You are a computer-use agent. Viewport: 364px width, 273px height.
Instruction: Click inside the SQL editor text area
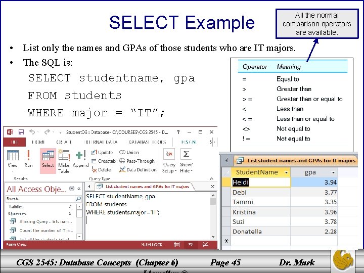coord(148,216)
